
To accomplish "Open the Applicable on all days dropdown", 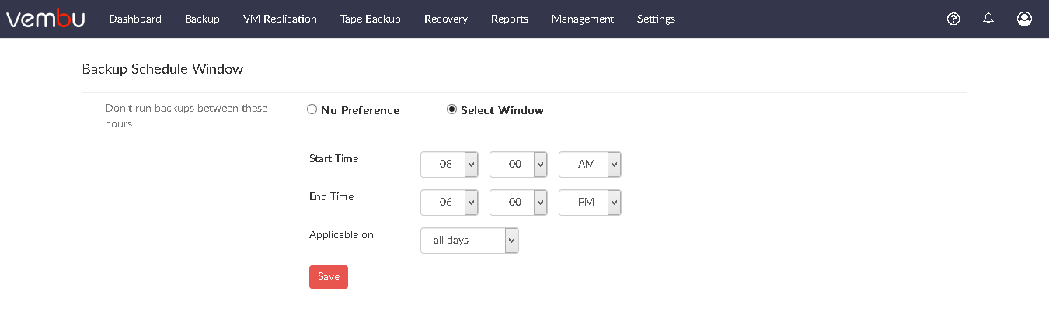I will 469,241.
